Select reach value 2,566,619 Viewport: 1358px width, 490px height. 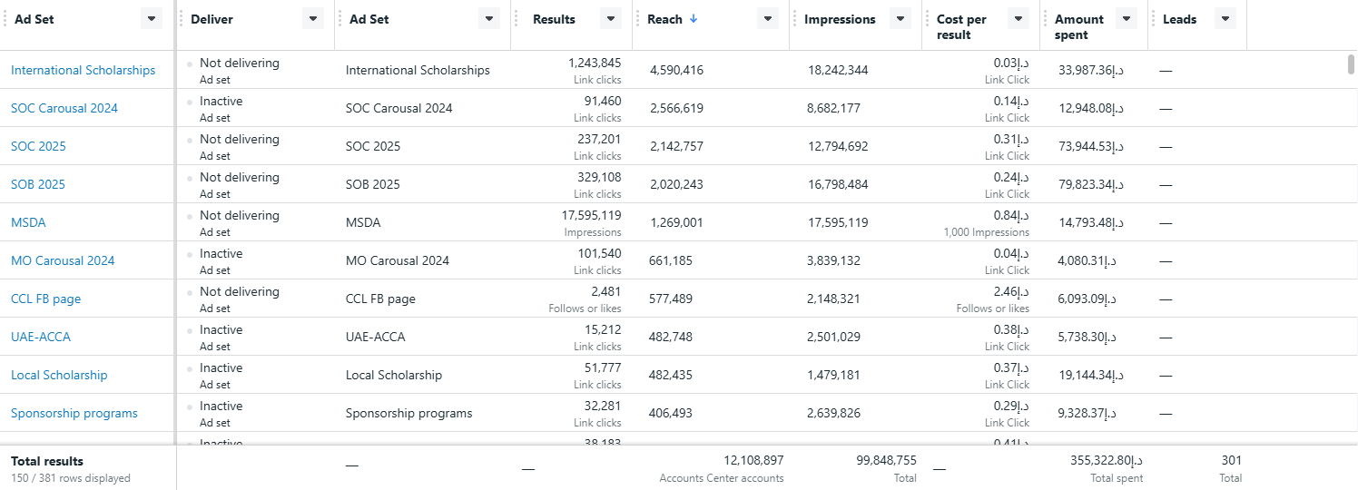click(676, 108)
